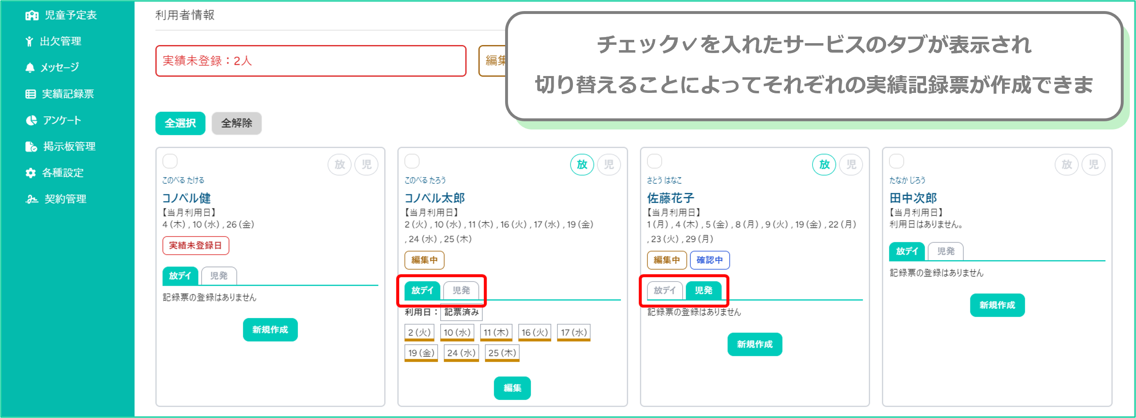
Task: Select 放デイ tab on 佐藤花子 card
Action: pyautogui.click(x=665, y=291)
